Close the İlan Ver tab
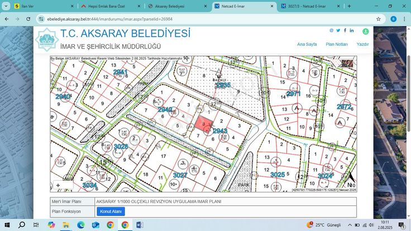411x231 pixels. pyautogui.click(x=72, y=6)
